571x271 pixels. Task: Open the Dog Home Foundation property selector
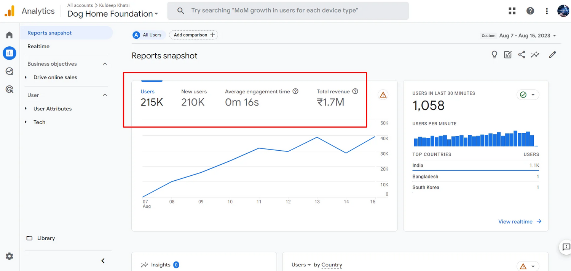pyautogui.click(x=113, y=14)
